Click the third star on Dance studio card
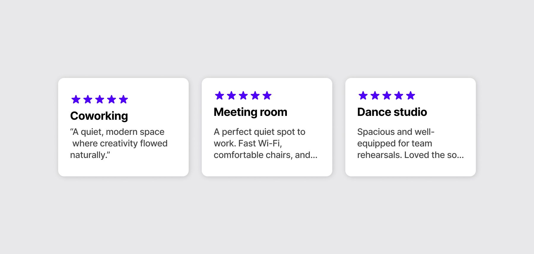The width and height of the screenshot is (534, 254). tap(387, 95)
